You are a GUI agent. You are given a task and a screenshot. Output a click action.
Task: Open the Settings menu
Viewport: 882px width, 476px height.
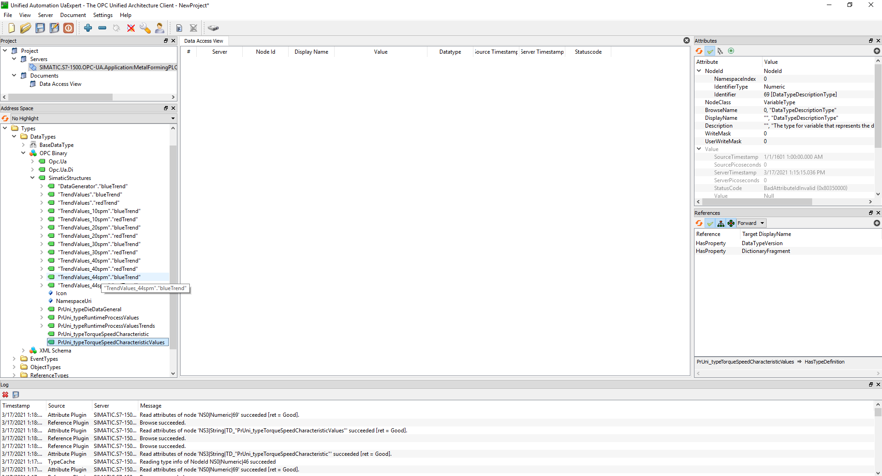pyautogui.click(x=103, y=15)
